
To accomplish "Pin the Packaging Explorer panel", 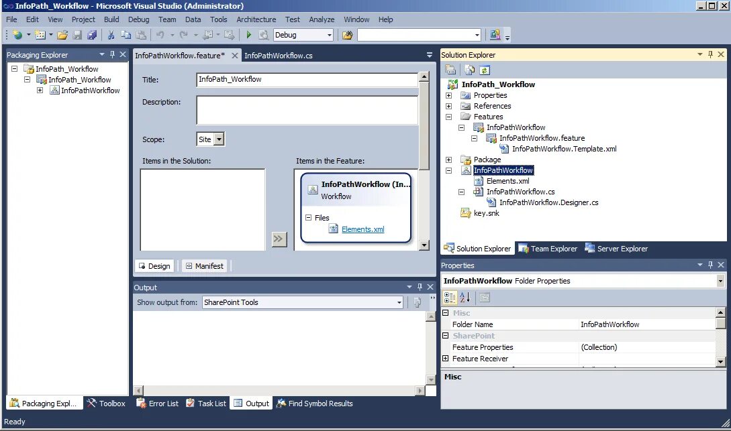I will coord(112,54).
